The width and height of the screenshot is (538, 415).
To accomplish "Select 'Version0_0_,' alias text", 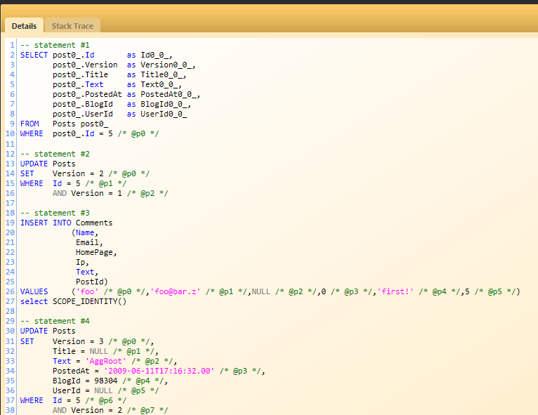I will [168, 65].
